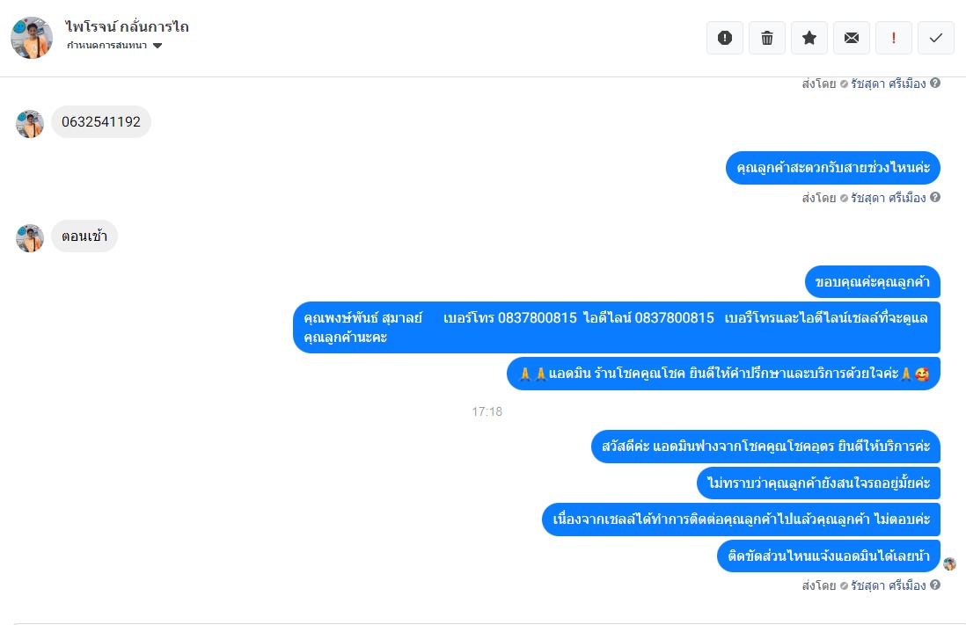The height and width of the screenshot is (625, 966).
Task: Mark conversation as spam with exclamation circle icon
Action: pos(725,38)
